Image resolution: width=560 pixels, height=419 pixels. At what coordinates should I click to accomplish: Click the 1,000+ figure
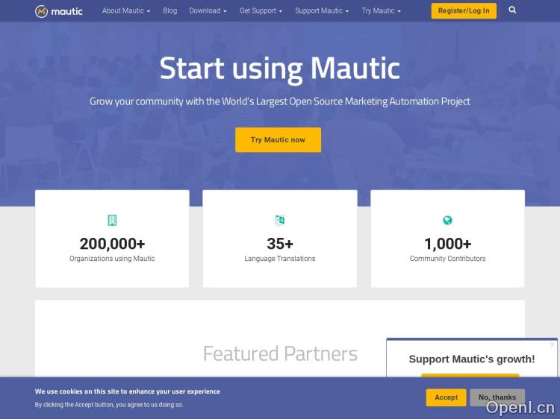coord(447,244)
